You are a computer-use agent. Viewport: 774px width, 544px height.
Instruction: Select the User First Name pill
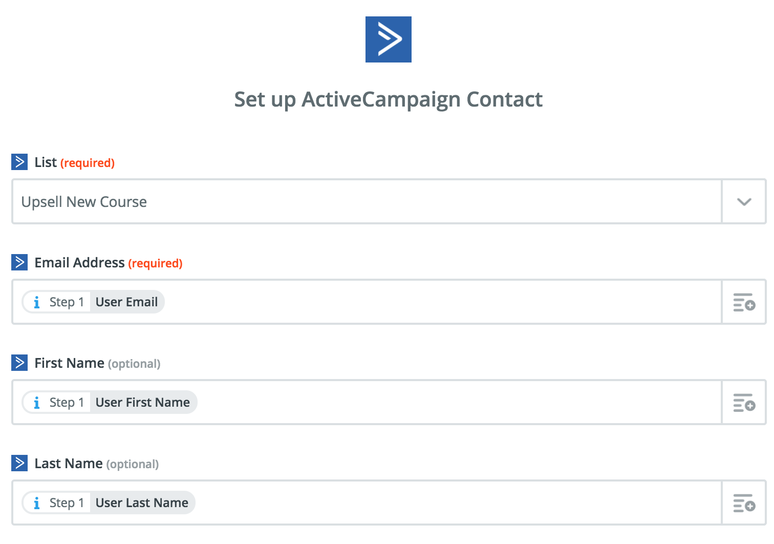click(x=110, y=402)
